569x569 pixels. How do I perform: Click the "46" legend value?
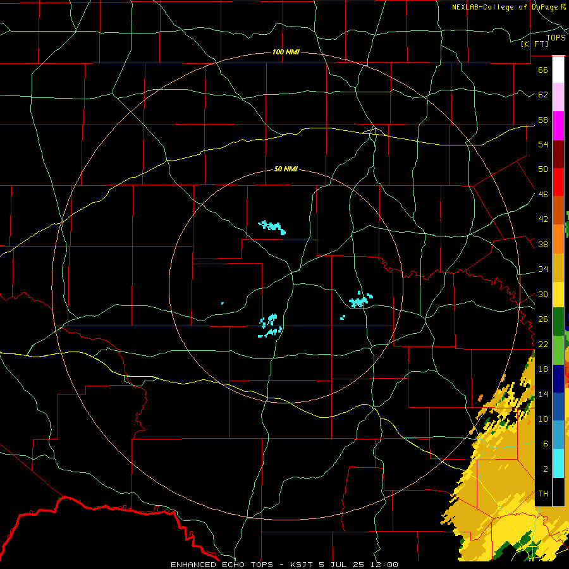(x=543, y=195)
